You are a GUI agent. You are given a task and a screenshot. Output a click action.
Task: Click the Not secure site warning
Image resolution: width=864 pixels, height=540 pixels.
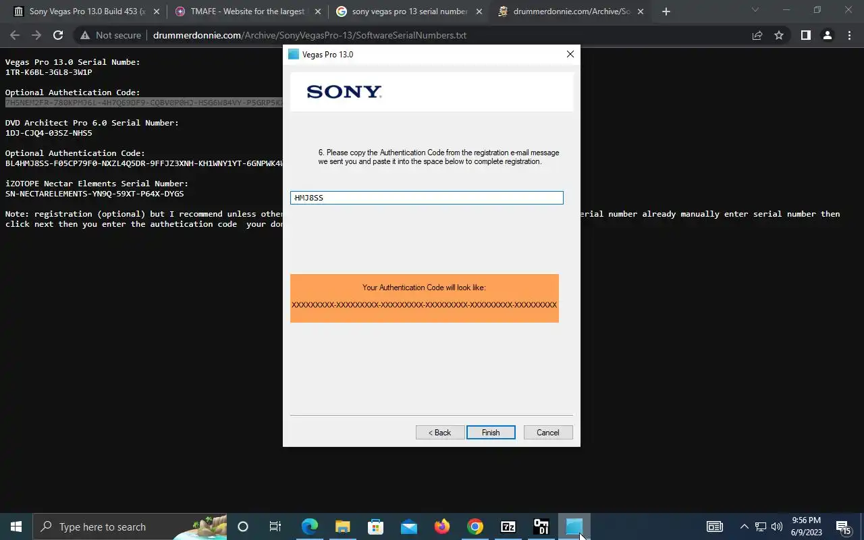click(x=111, y=35)
